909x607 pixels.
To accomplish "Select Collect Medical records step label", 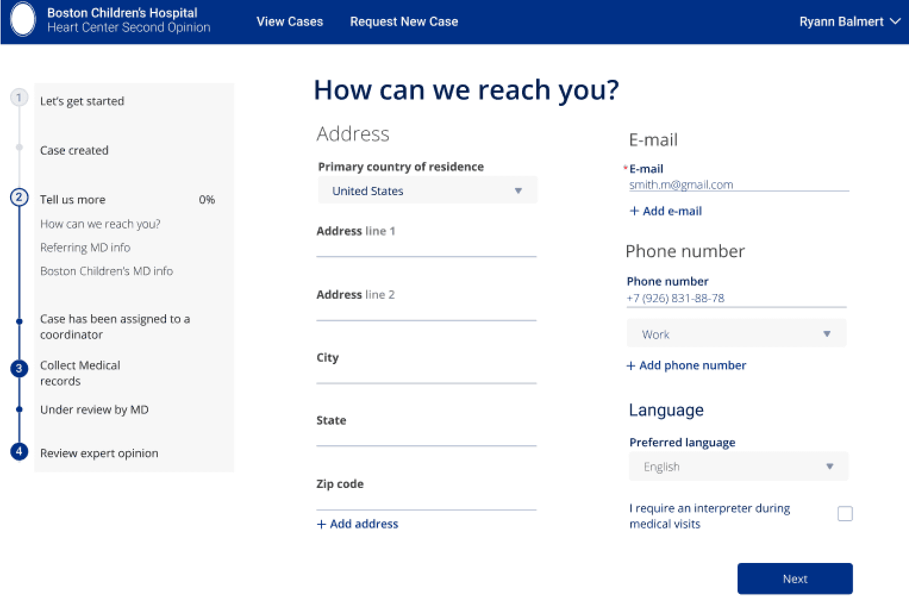I will pyautogui.click(x=80, y=373).
